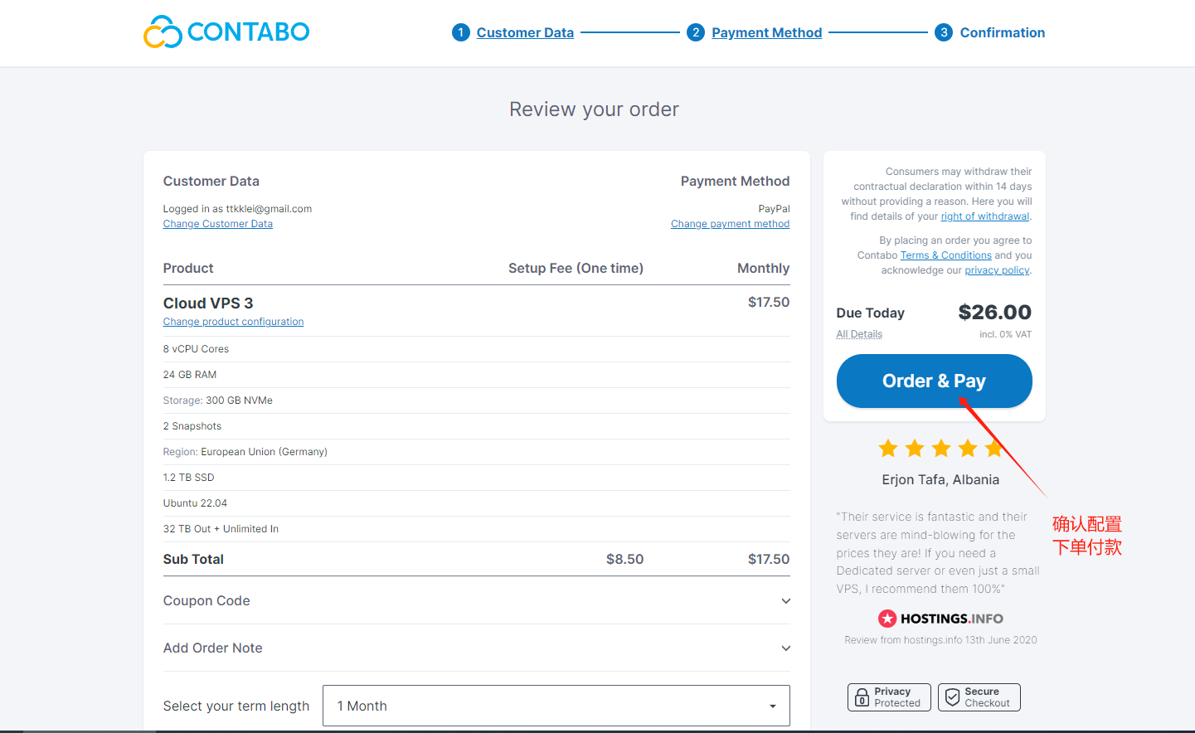The image size is (1195, 733).
Task: Click the 24 GB RAM row
Action: [477, 375]
